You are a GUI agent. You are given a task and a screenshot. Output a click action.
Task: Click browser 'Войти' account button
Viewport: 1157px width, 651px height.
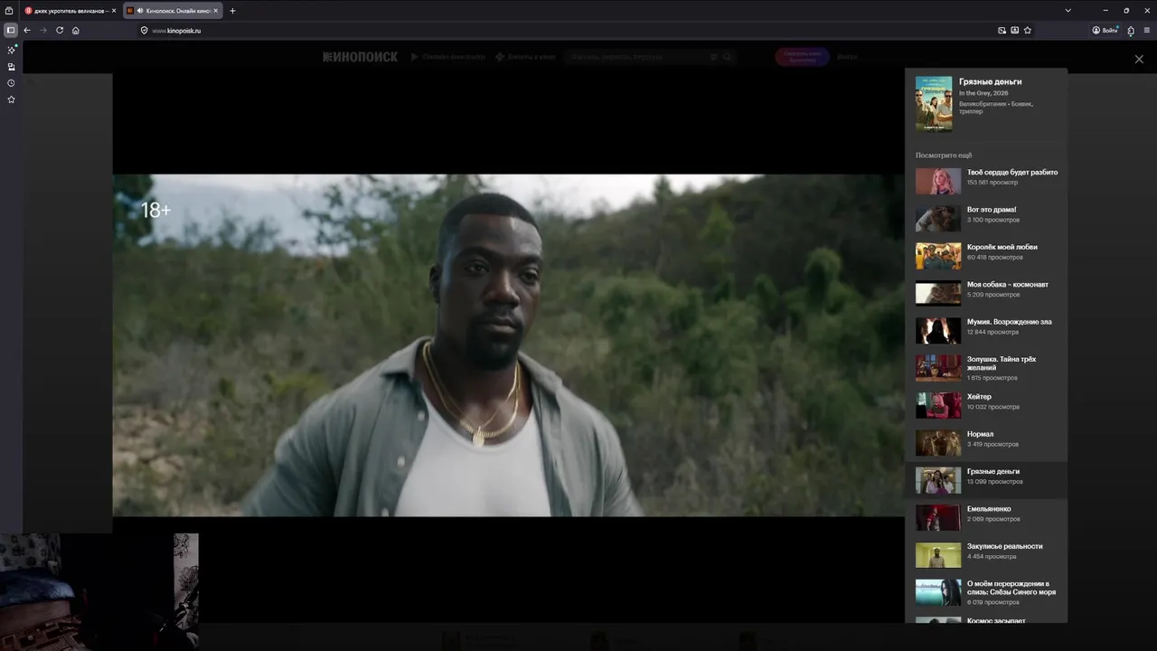(x=1105, y=30)
